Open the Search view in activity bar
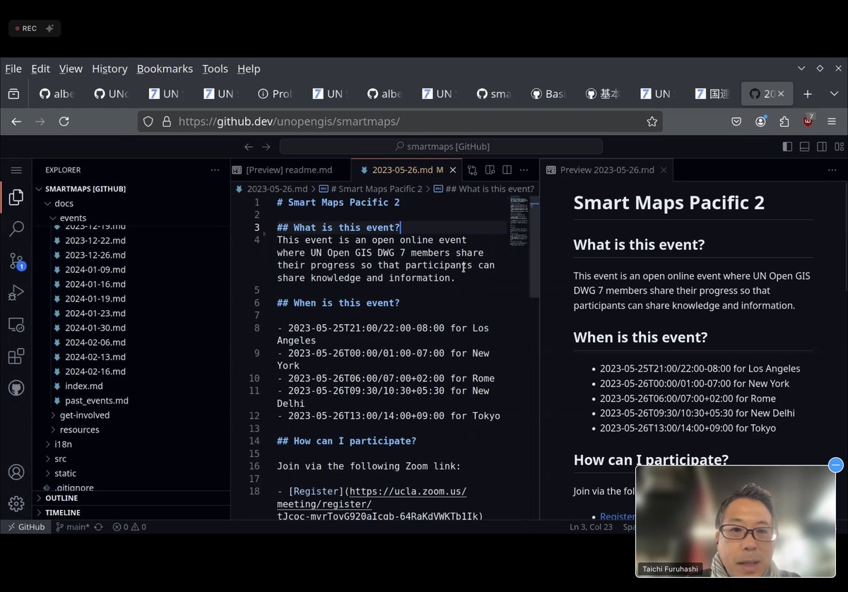848x592 pixels. point(16,229)
